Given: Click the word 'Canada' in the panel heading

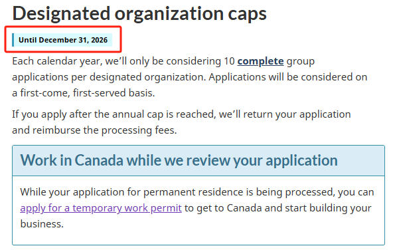Looking at the screenshot, I should pyautogui.click(x=99, y=160).
